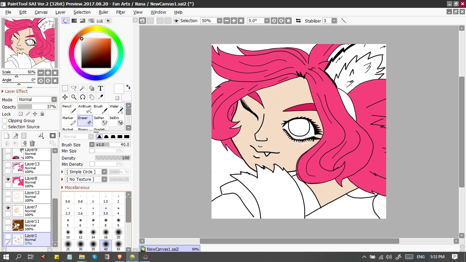Open the Simple Circle brush shape dropdown
The height and width of the screenshot is (262, 466).
pyautogui.click(x=86, y=172)
